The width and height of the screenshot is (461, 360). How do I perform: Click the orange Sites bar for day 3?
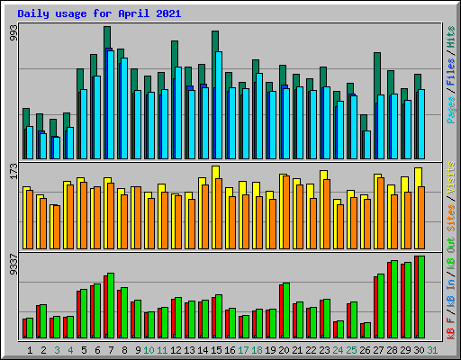pyautogui.click(x=57, y=228)
